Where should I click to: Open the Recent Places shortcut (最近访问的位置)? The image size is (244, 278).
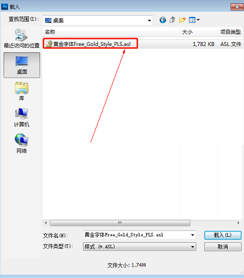tap(22, 38)
